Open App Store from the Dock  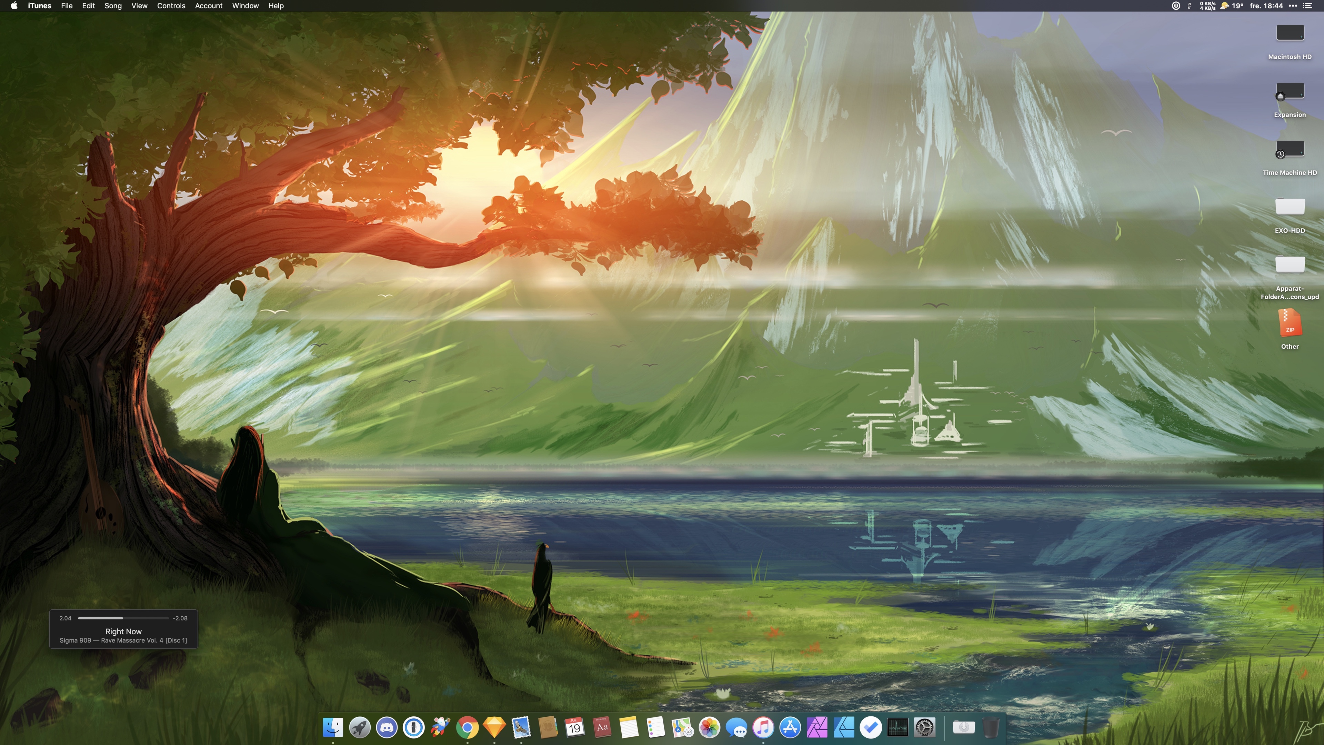pyautogui.click(x=791, y=727)
